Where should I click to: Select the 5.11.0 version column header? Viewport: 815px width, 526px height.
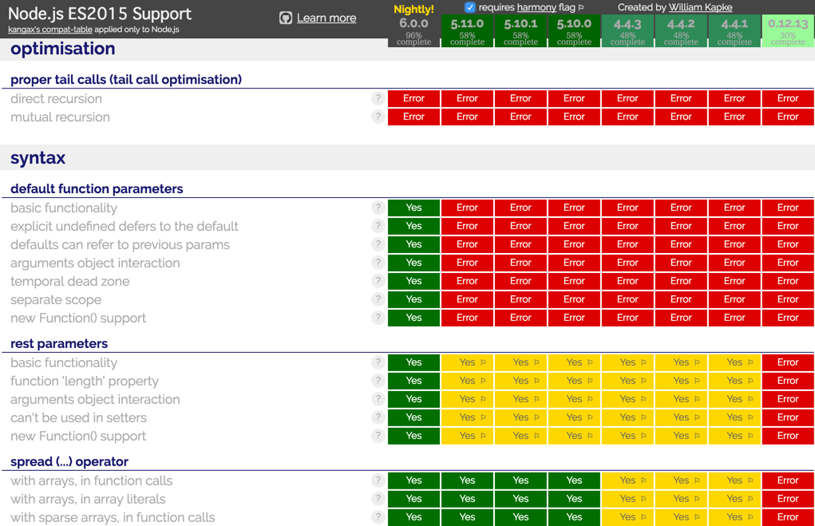(x=467, y=31)
